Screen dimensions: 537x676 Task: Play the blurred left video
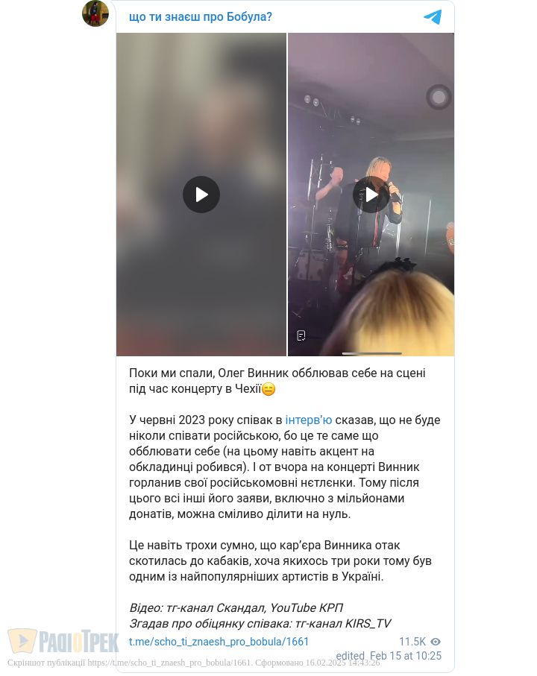click(201, 195)
